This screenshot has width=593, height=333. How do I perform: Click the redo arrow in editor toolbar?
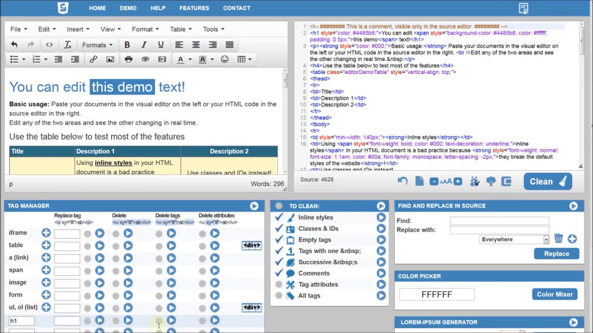tap(31, 45)
